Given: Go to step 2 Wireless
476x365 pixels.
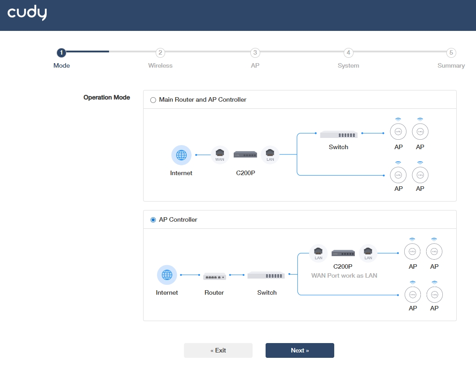Looking at the screenshot, I should click(160, 53).
